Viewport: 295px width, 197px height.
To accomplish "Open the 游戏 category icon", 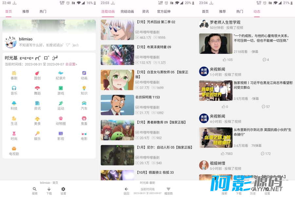I will [61, 91].
